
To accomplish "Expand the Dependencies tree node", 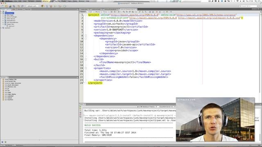I will [x=3, y=20].
